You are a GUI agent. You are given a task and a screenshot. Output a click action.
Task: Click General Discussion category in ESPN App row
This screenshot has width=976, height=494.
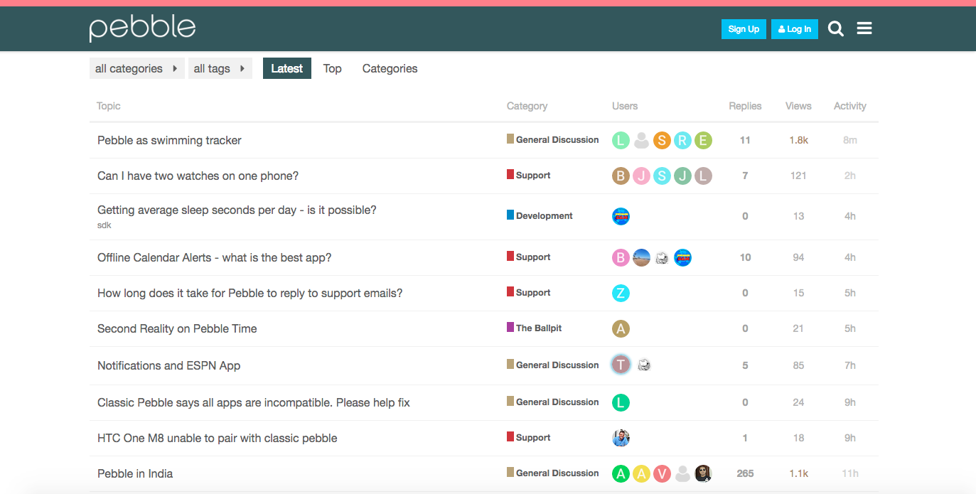pos(553,365)
